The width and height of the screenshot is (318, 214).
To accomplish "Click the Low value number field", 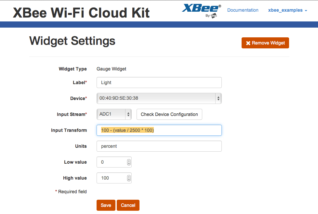I will tap(114, 162).
